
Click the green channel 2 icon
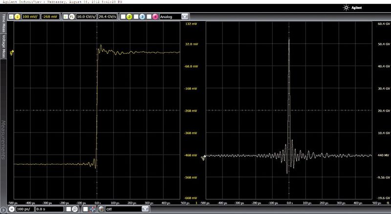click(129, 17)
